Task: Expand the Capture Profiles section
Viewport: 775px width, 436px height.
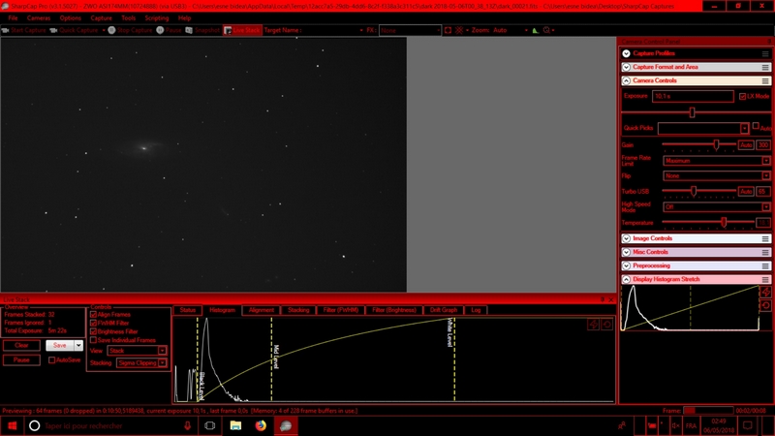Action: [626, 53]
